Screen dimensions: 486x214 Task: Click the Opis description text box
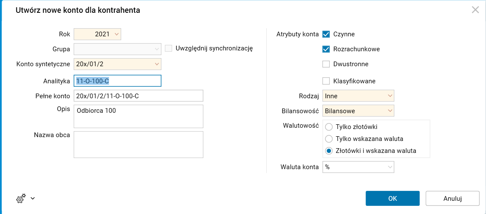pyautogui.click(x=138, y=116)
